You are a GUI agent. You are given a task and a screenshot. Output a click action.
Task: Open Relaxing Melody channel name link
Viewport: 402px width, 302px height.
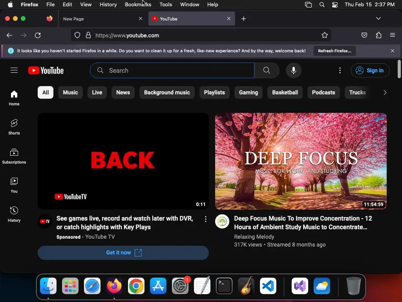(x=254, y=237)
